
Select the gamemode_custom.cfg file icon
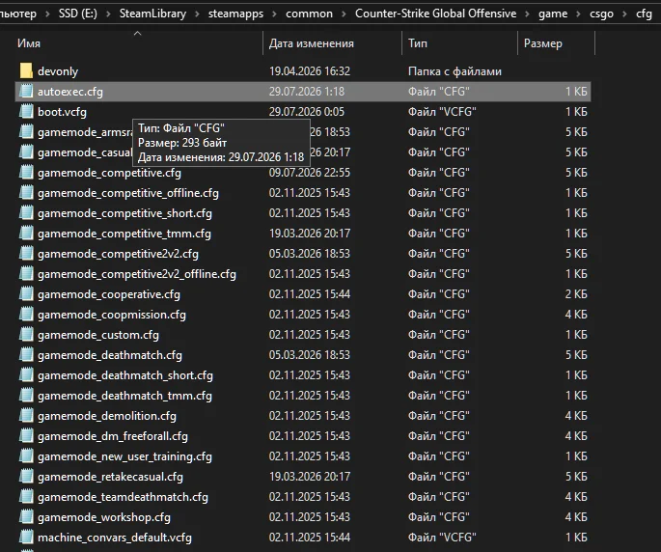[26, 335]
